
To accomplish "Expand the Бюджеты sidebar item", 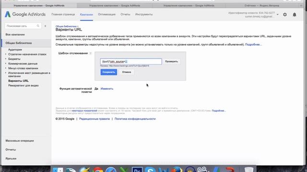I will 6,59.
